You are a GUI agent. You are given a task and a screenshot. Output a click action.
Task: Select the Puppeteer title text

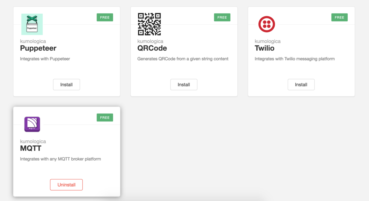38,48
